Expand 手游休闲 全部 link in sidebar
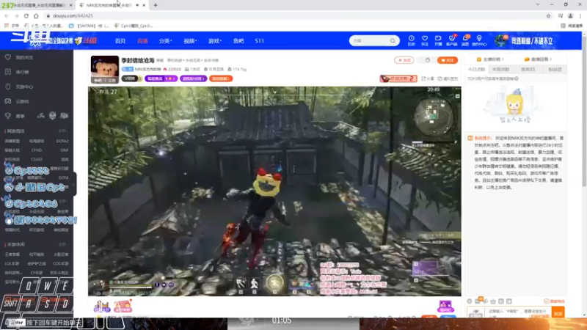Screen dimensions: 587x330 pyautogui.click(x=62, y=244)
